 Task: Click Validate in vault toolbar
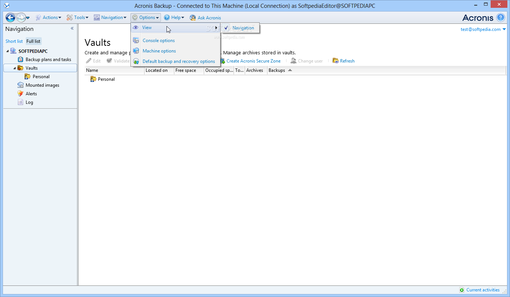click(118, 61)
